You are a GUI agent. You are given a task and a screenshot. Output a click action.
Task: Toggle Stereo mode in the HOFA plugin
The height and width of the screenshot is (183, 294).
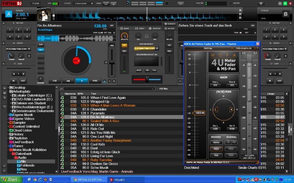pos(216,142)
